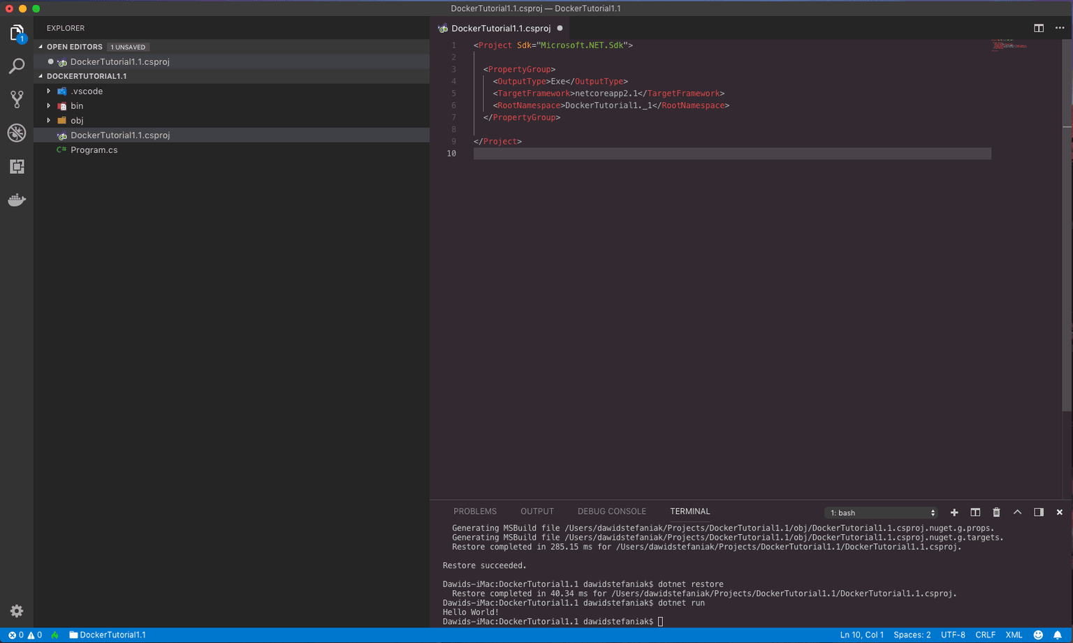Open the Extensions view icon
The height and width of the screenshot is (643, 1073).
coord(17,166)
